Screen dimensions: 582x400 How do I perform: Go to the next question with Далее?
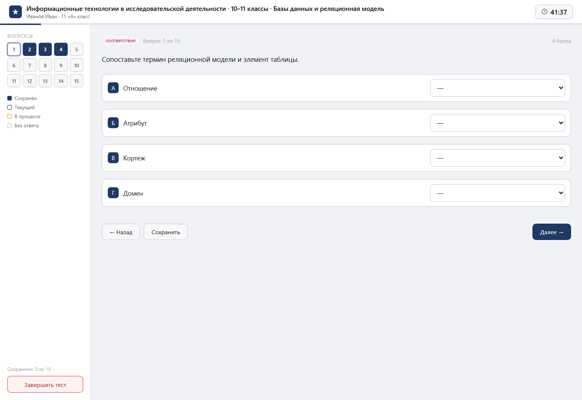(x=551, y=232)
